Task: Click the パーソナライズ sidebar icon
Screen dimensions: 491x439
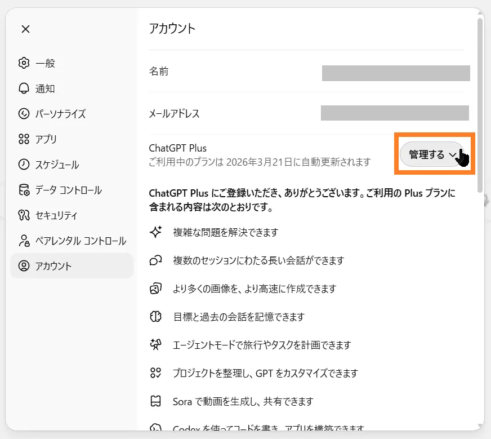Action: pos(24,114)
